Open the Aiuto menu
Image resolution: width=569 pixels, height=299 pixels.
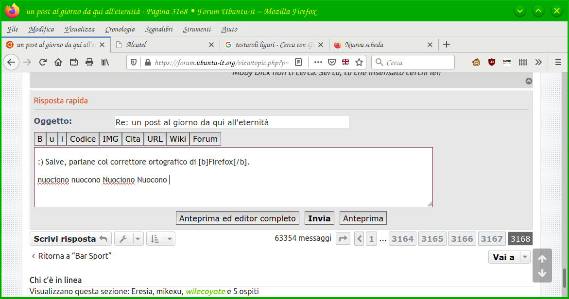coord(229,29)
